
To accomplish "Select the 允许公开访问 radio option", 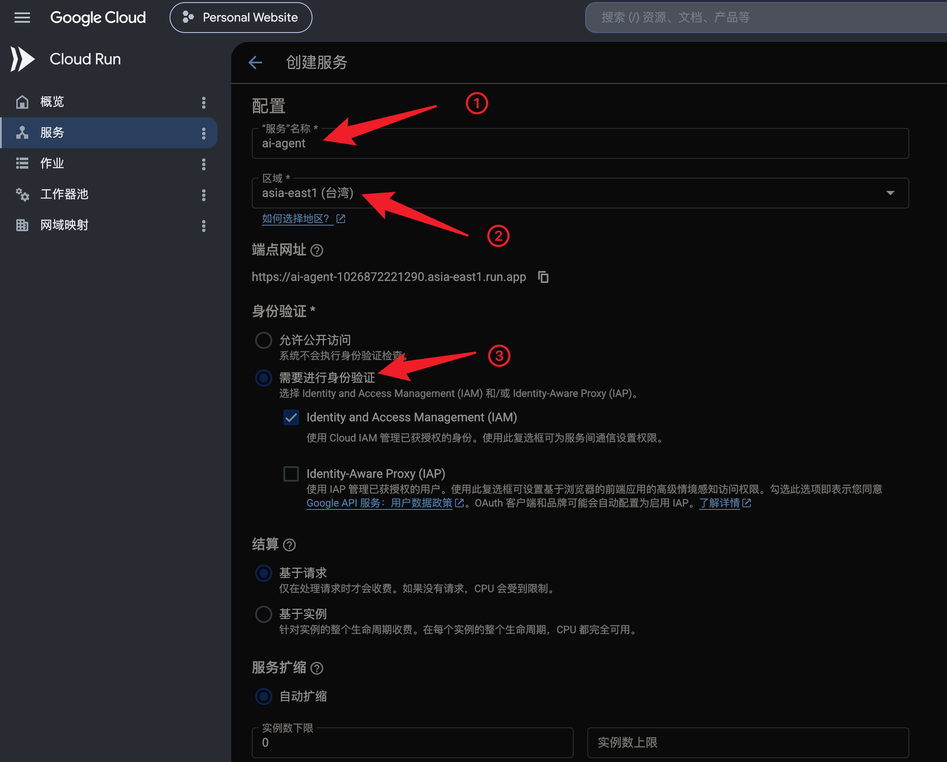I will (264, 340).
